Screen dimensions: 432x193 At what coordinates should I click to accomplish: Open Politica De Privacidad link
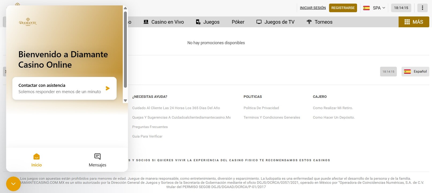click(x=261, y=108)
